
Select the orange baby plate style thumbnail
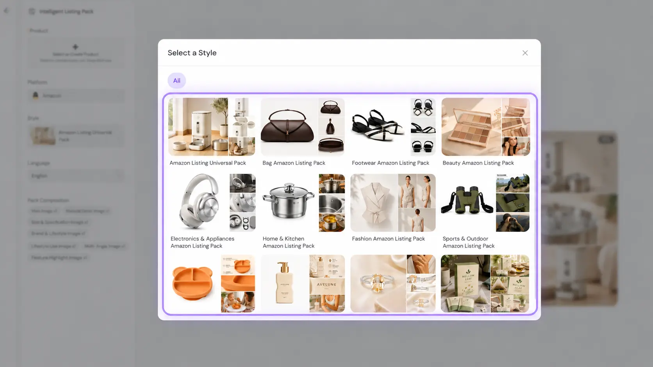(x=212, y=284)
